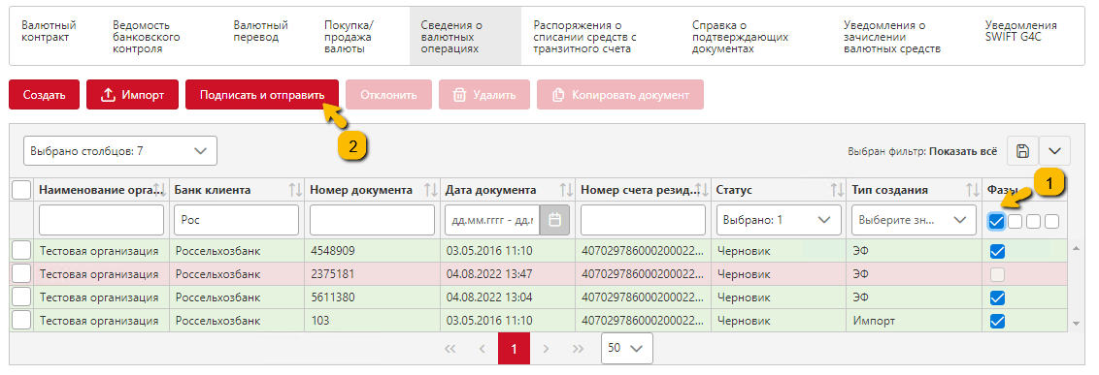Click the table scrollbar up arrow
This screenshot has width=1099, height=375.
coord(1077,248)
